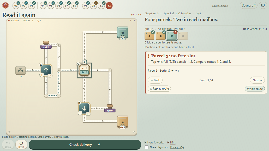Click junction node near upper stamp
This screenshot has height=151, width=269.
pos(59,45)
